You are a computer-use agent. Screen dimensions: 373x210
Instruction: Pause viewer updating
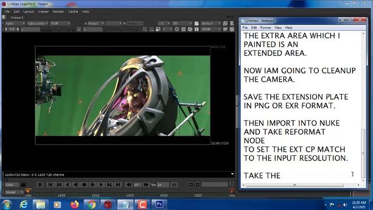(196, 29)
